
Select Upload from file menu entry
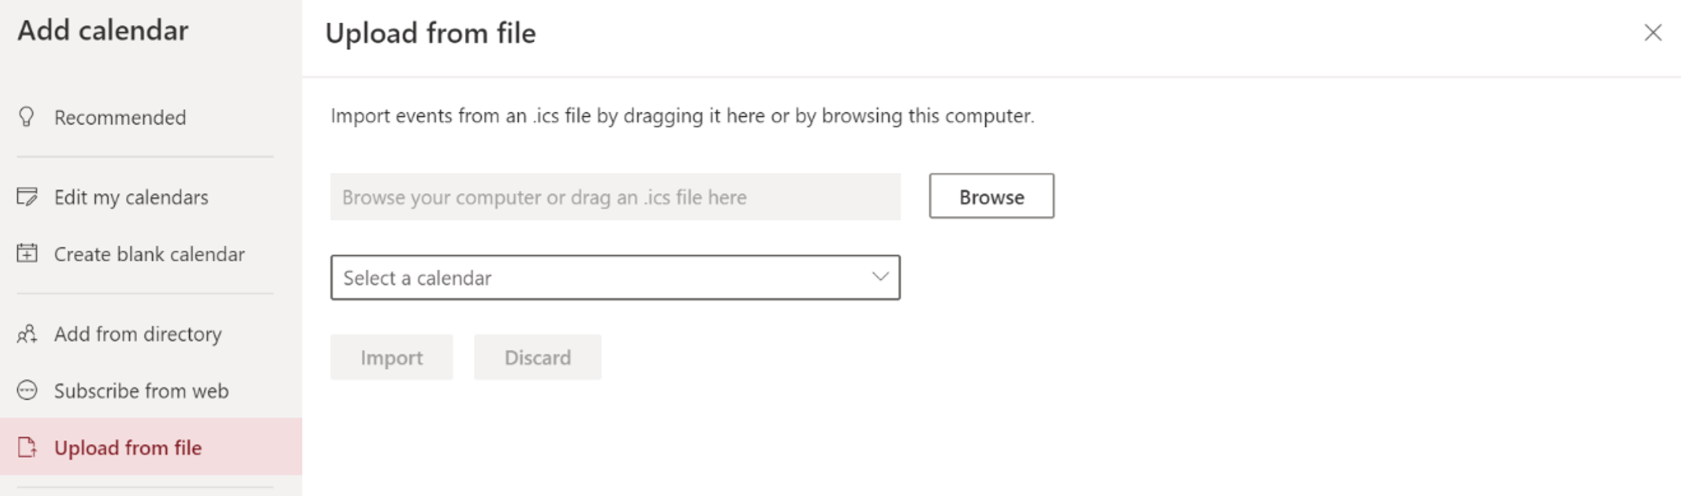pos(151,447)
